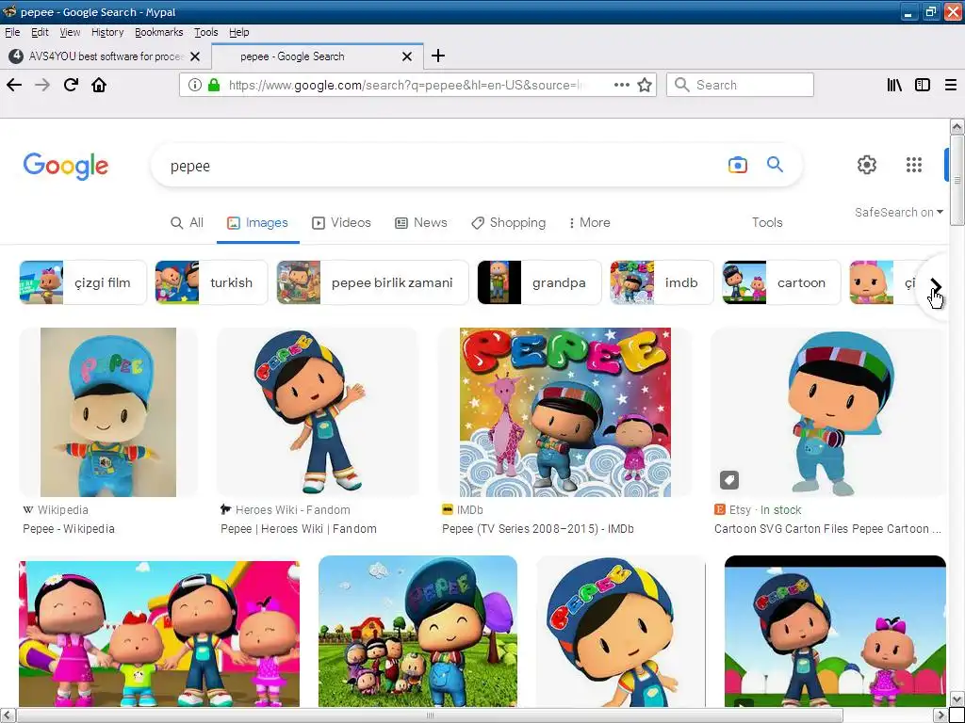The width and height of the screenshot is (965, 723).
Task: Switch to the News results tab
Action: [421, 222]
